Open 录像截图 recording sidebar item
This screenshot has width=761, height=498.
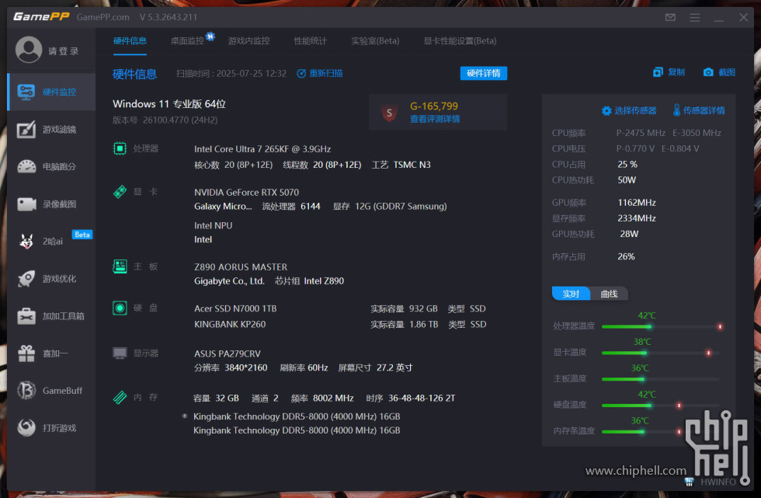[x=51, y=204]
